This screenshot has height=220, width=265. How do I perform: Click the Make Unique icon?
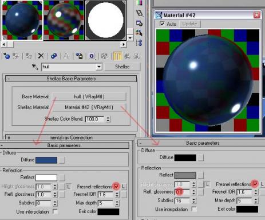pos(66,56)
